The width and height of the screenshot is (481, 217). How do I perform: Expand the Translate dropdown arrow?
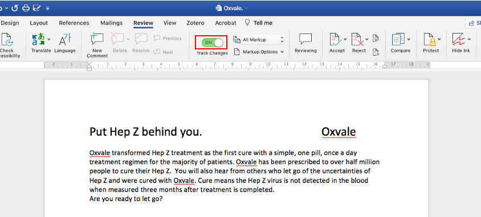point(49,39)
